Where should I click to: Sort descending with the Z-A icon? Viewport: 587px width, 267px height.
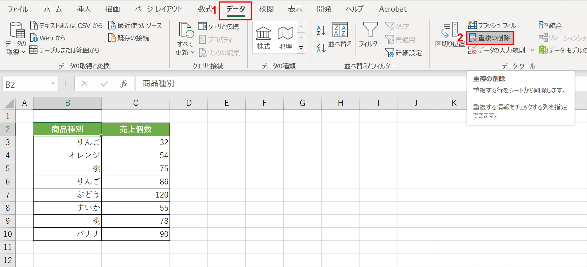pyautogui.click(x=321, y=48)
